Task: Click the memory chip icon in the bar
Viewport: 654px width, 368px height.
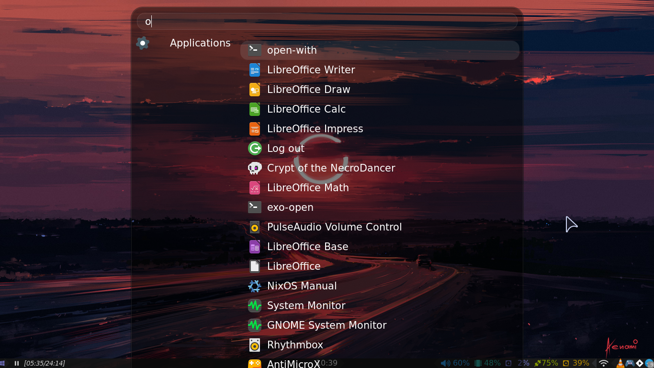Action: click(478, 363)
